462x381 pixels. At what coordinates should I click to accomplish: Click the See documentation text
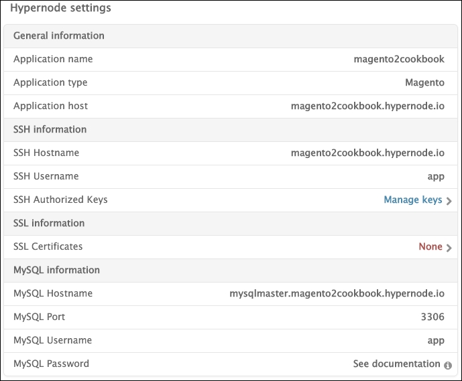pos(396,364)
